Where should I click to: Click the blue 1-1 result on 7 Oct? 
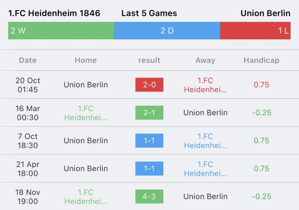pyautogui.click(x=149, y=141)
